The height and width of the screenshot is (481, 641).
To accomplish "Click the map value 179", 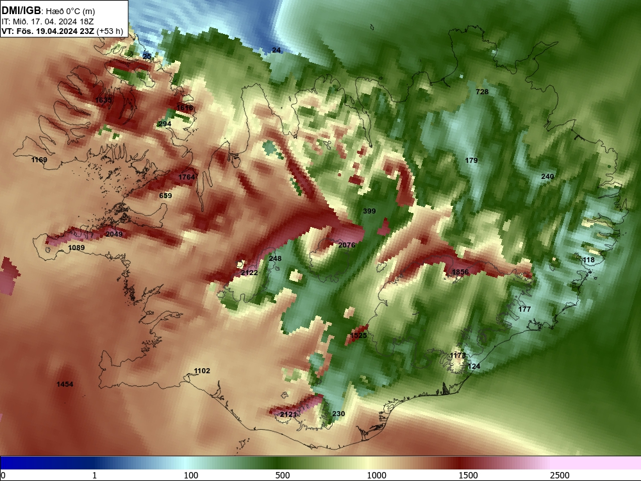I will pos(471,160).
